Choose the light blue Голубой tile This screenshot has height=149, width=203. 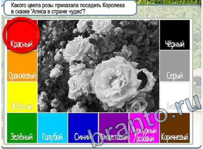pyautogui.click(x=53, y=128)
